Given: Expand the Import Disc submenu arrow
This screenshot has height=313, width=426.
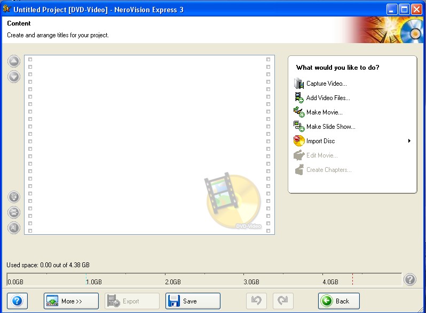Looking at the screenshot, I should [x=409, y=141].
